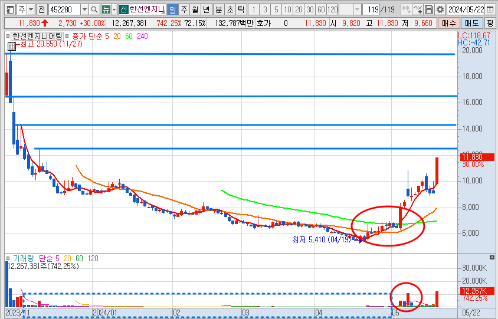The height and width of the screenshot is (319, 498).
Task: Click the green 60 moving average label
Action: coord(129,36)
